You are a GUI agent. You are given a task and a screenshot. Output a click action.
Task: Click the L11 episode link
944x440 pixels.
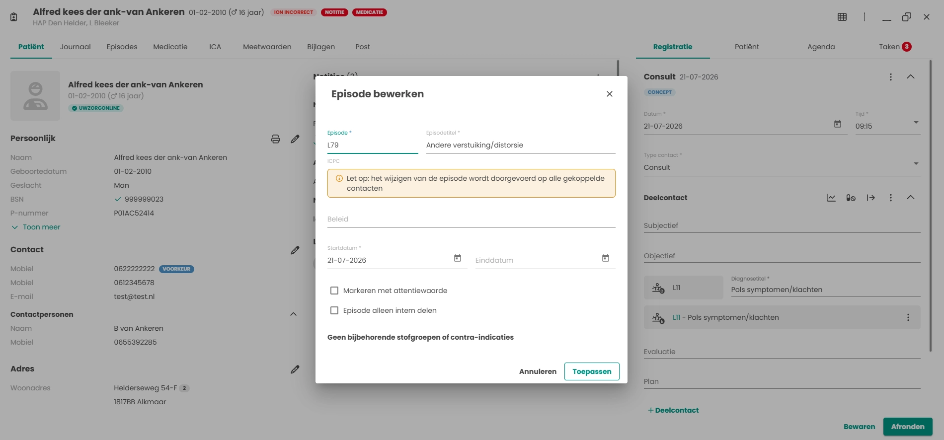tap(676, 317)
